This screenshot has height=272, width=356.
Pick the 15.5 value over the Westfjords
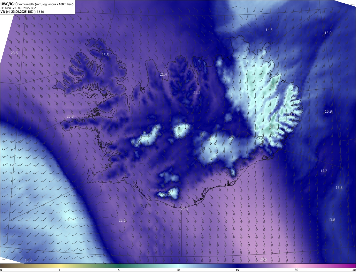[x=105, y=55]
